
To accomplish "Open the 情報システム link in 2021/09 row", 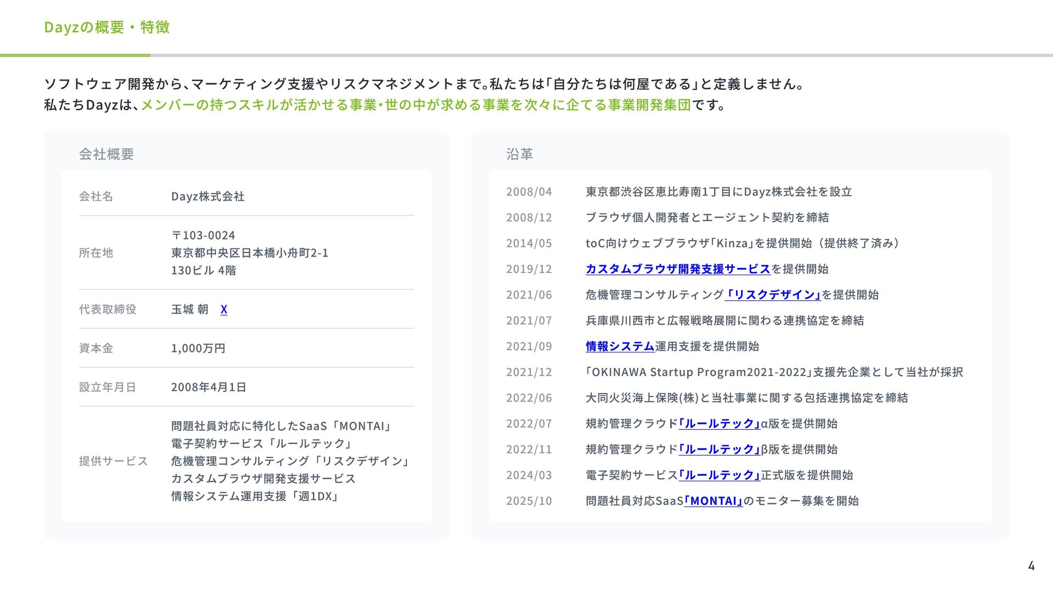I will point(620,346).
